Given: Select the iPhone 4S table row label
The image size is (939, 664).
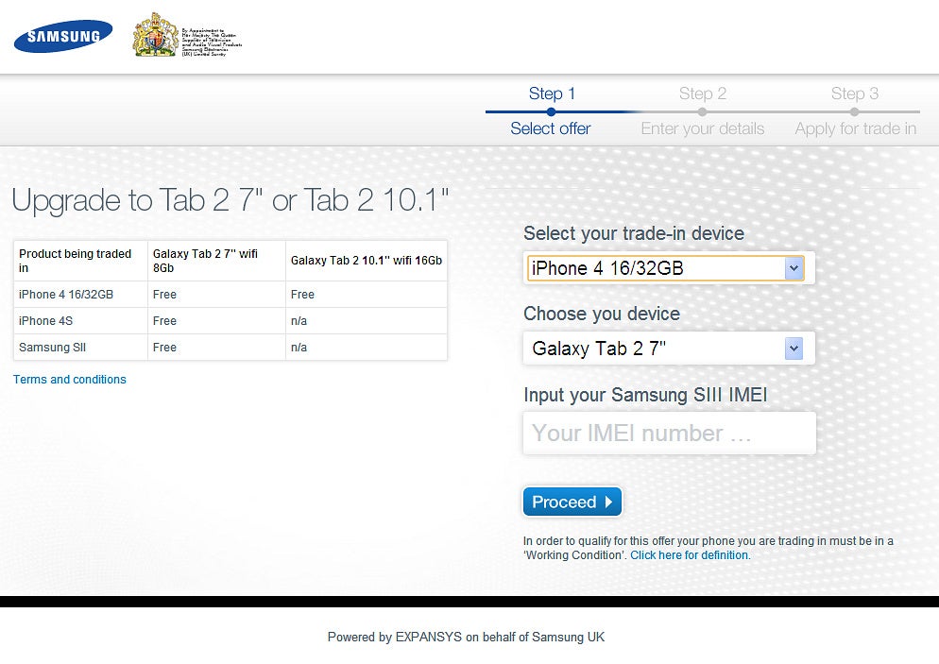Looking at the screenshot, I should pyautogui.click(x=45, y=321).
